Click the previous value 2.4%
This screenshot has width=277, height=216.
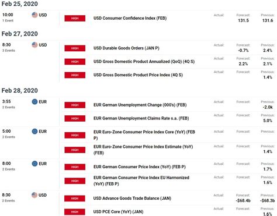pos(268,51)
